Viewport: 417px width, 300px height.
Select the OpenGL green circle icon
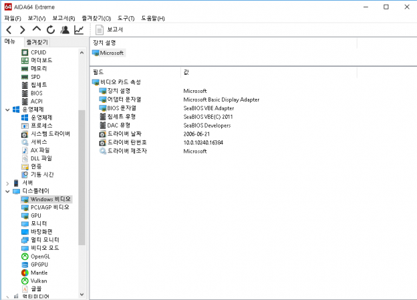click(x=25, y=257)
